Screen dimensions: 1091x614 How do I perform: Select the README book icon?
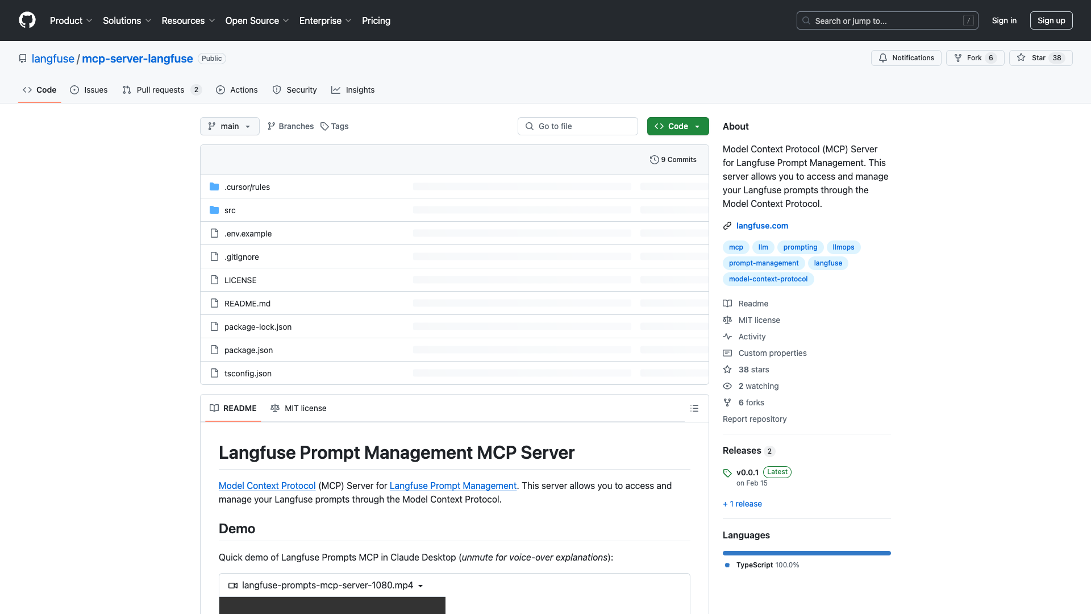click(214, 408)
